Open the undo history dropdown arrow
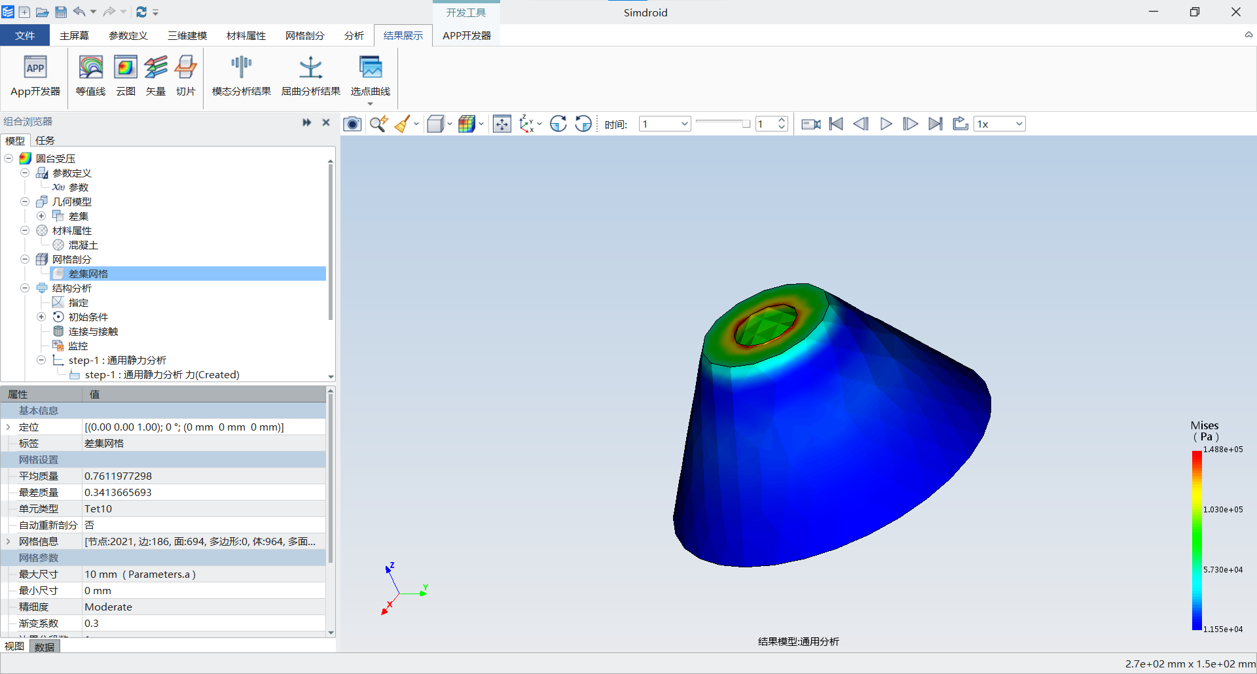The width and height of the screenshot is (1257, 674). [93, 12]
